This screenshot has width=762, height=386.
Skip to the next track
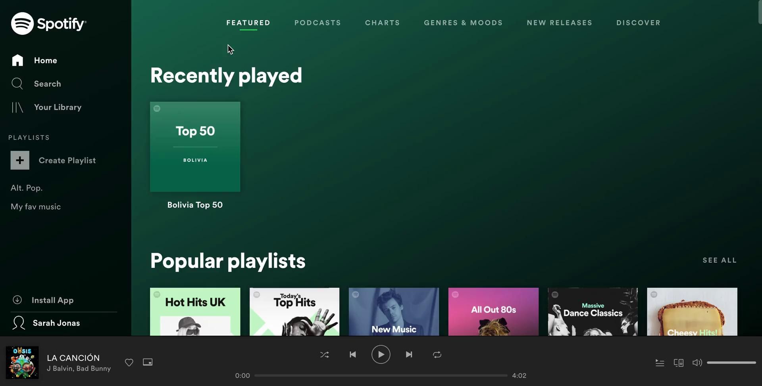[x=409, y=355]
